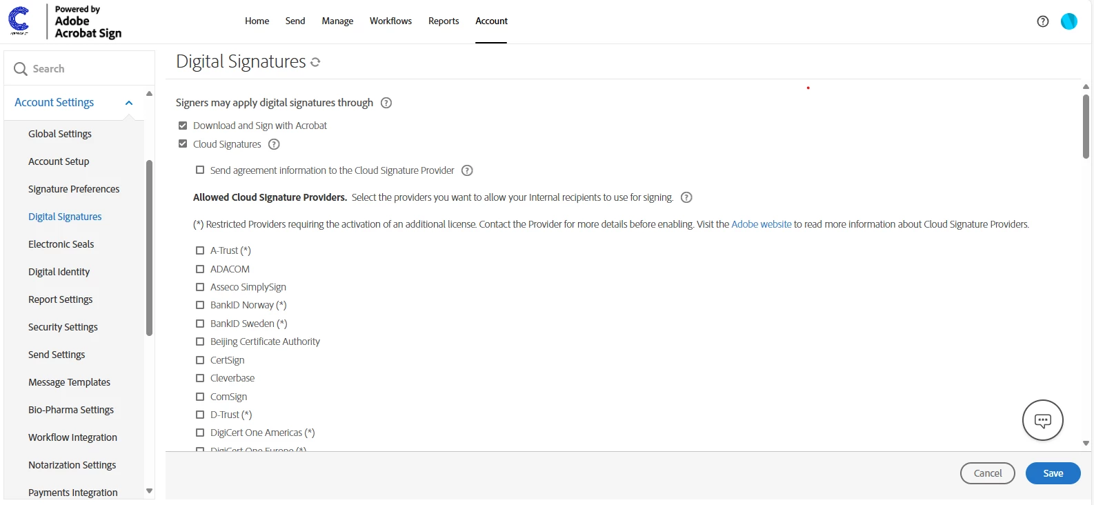Open Digital Identity in sidebar
The image size is (1094, 505).
point(59,272)
